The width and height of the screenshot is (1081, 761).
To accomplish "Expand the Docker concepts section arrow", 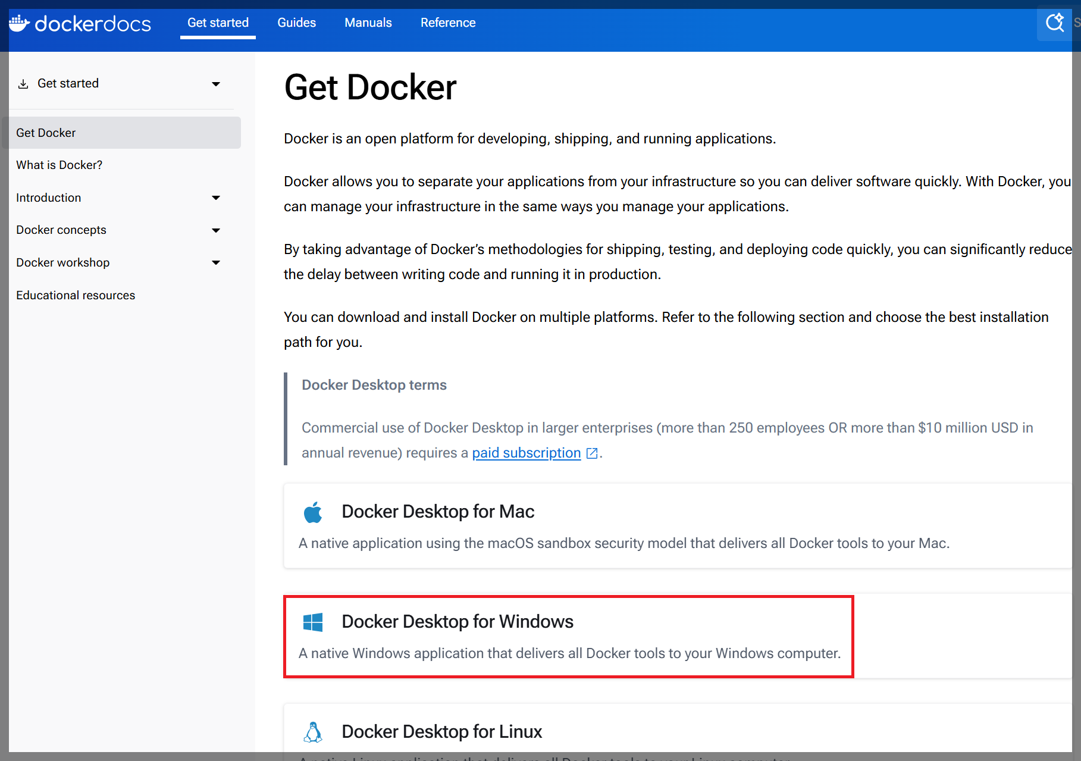I will click(x=216, y=230).
